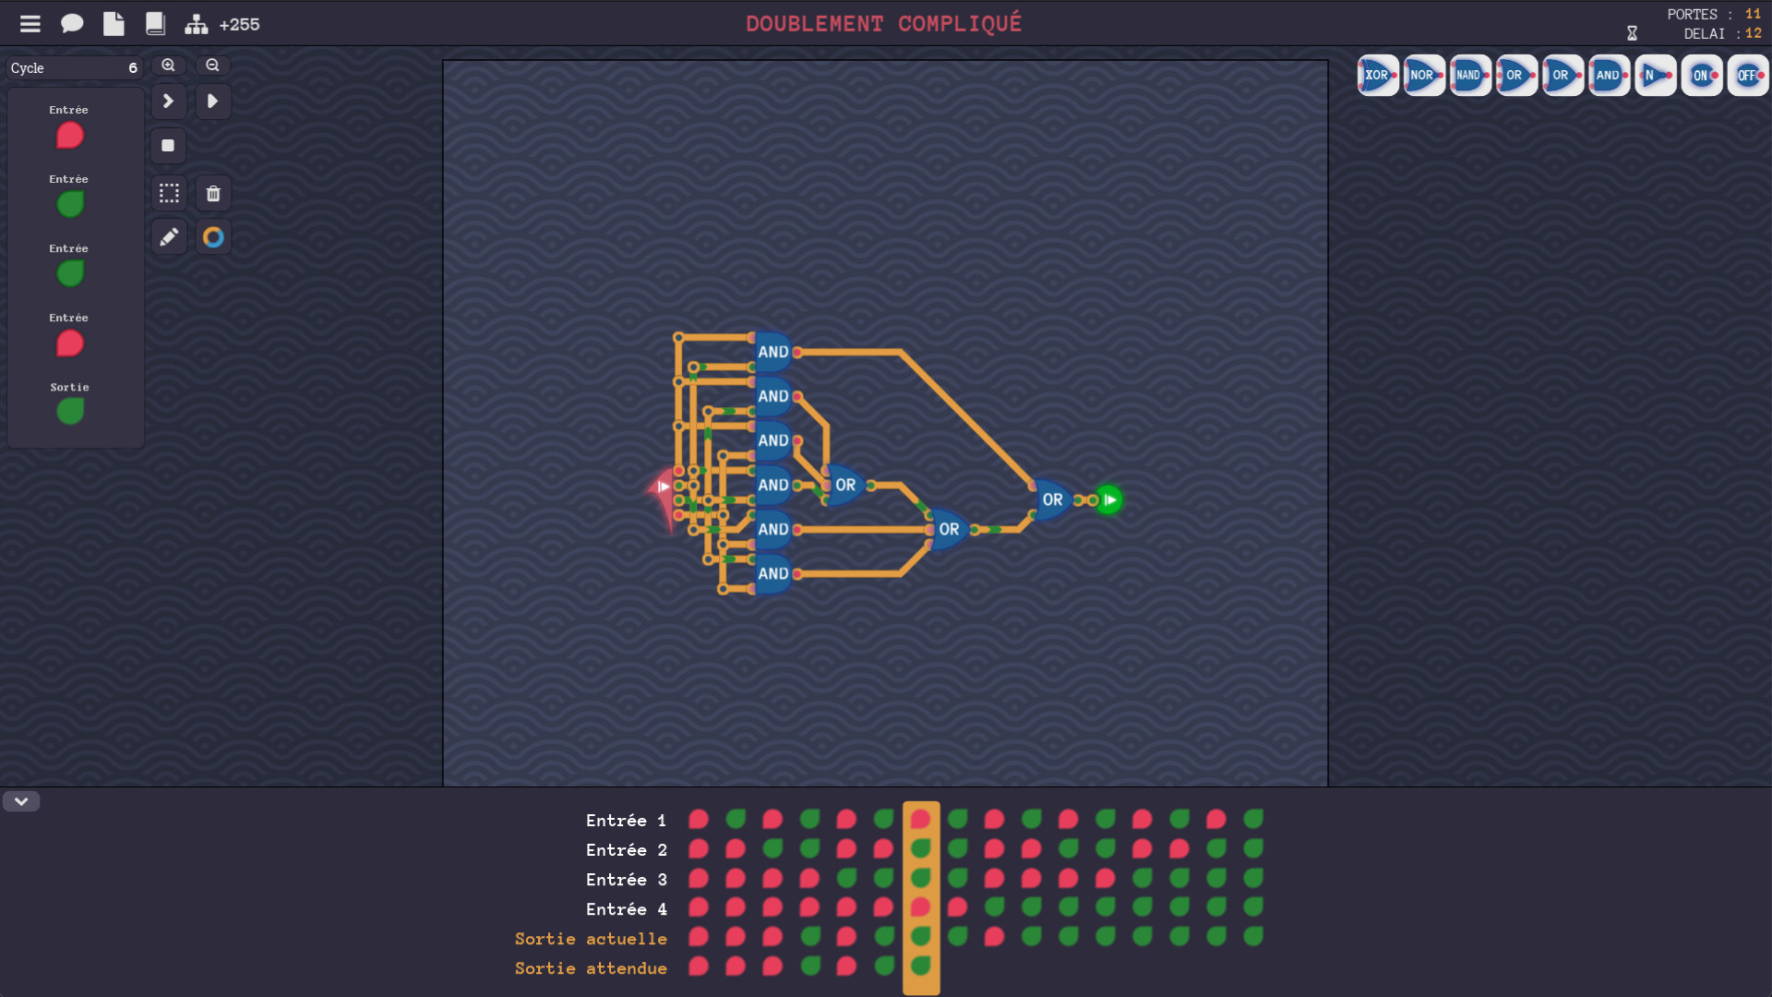Choose wire color with ring swatch
This screenshot has height=997, width=1772.
tap(213, 238)
